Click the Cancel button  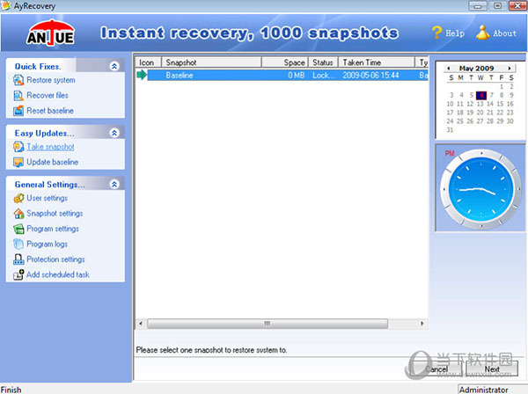(436, 369)
